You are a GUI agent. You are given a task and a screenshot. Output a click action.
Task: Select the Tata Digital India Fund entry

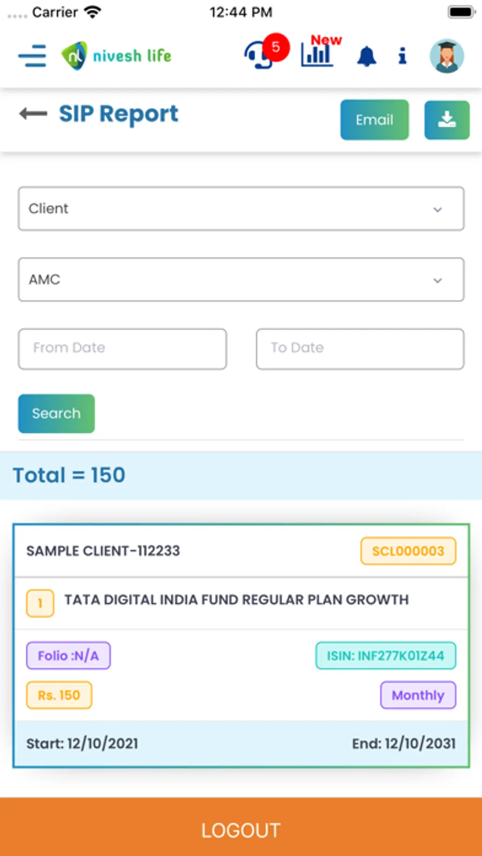pos(236,600)
